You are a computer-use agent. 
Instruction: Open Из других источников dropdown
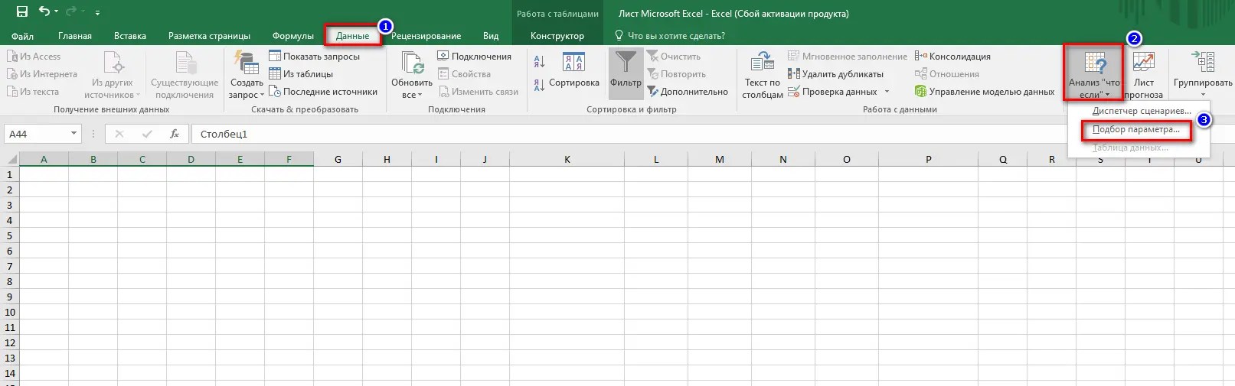click(113, 75)
